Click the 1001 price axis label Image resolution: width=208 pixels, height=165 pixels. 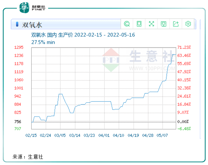pyautogui.click(x=19, y=88)
